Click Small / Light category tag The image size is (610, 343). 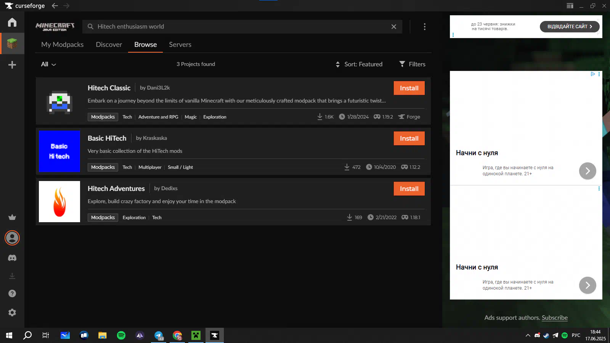coord(180,167)
